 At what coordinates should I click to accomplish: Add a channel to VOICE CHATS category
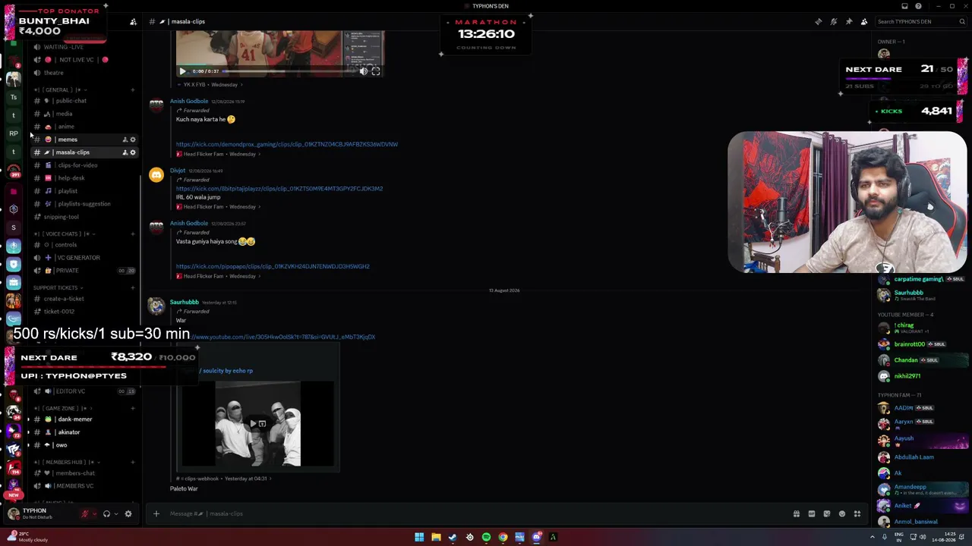click(x=133, y=234)
